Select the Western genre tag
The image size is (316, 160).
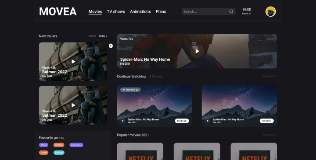point(59,145)
